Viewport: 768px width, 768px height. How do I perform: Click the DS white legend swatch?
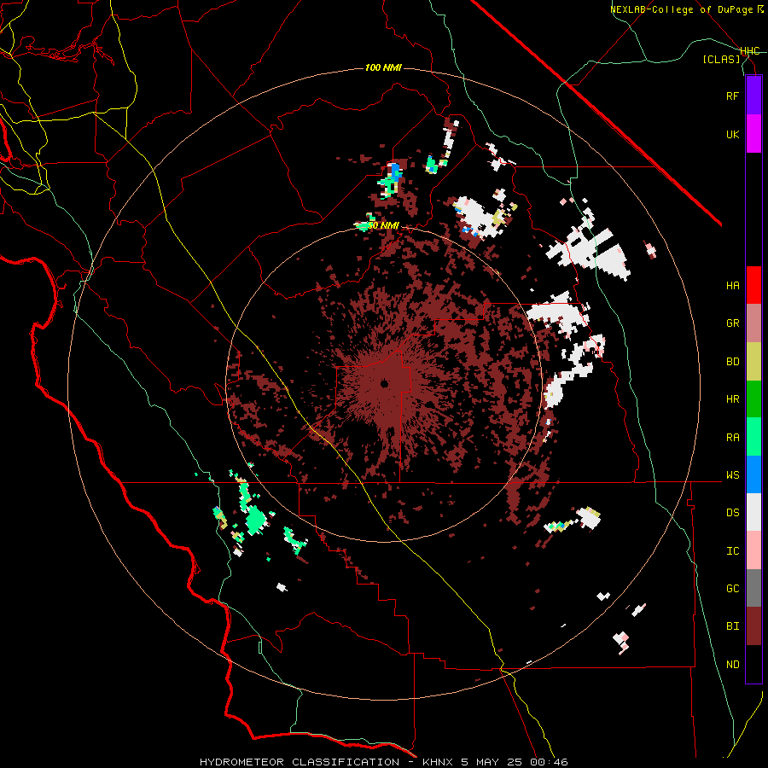point(753,512)
